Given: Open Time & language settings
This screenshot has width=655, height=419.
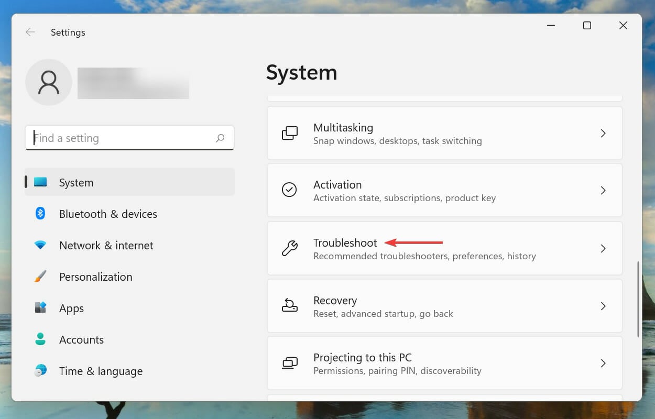Looking at the screenshot, I should click(129, 371).
